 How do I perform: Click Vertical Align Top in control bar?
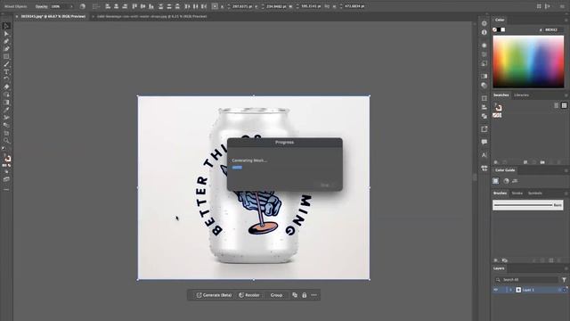coord(134,6)
